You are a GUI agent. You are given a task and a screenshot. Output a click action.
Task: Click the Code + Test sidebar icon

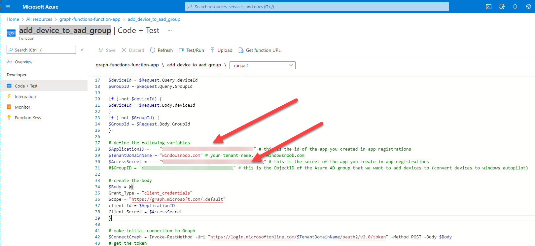tap(9, 86)
